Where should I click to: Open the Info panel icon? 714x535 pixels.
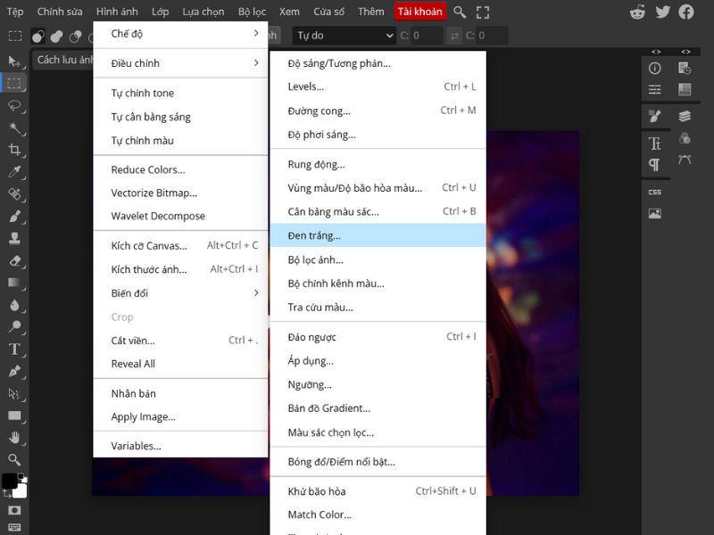(x=655, y=69)
